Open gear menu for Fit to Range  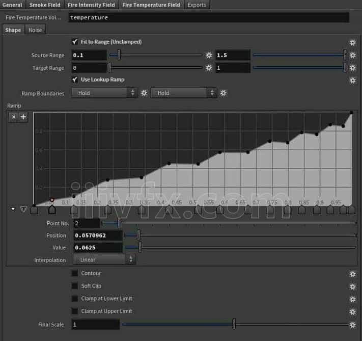click(x=352, y=42)
